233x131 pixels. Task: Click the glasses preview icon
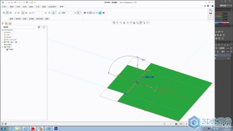[x=96, y=13]
